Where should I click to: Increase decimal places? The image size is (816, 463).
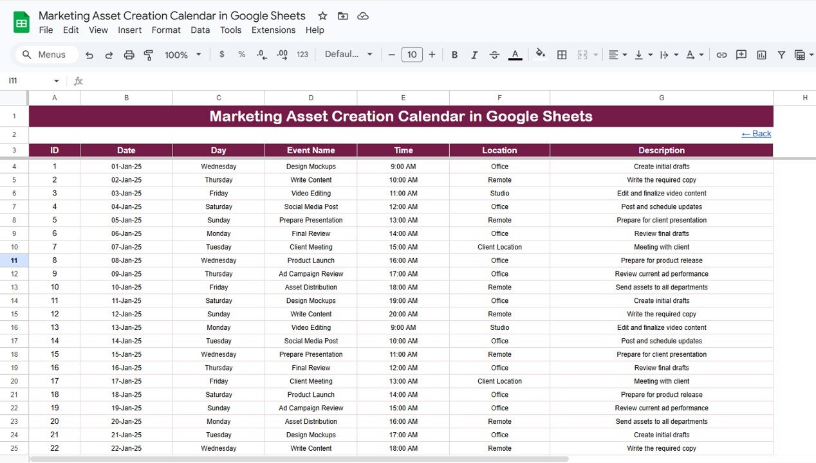pos(282,55)
